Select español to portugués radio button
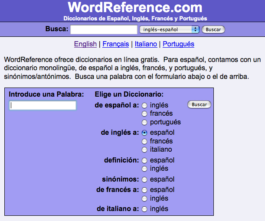 tap(144, 122)
